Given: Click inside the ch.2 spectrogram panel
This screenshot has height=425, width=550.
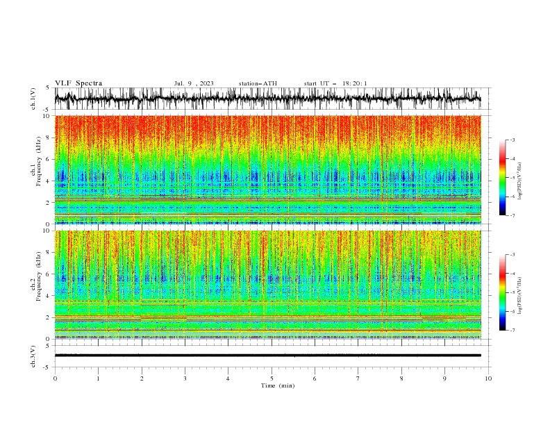Looking at the screenshot, I should [x=268, y=285].
